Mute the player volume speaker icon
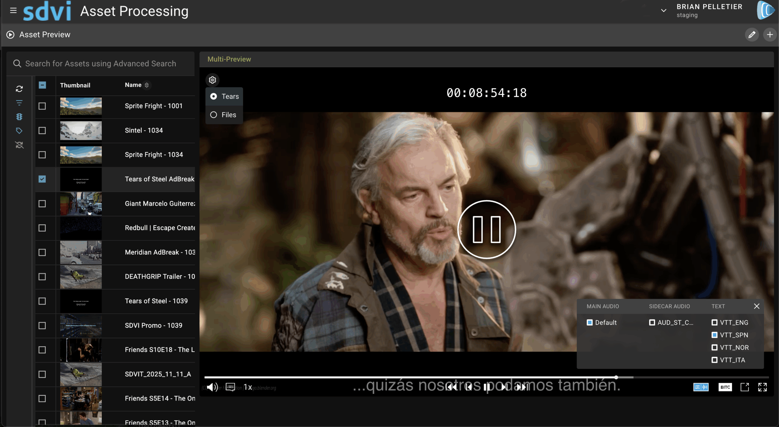 [212, 387]
